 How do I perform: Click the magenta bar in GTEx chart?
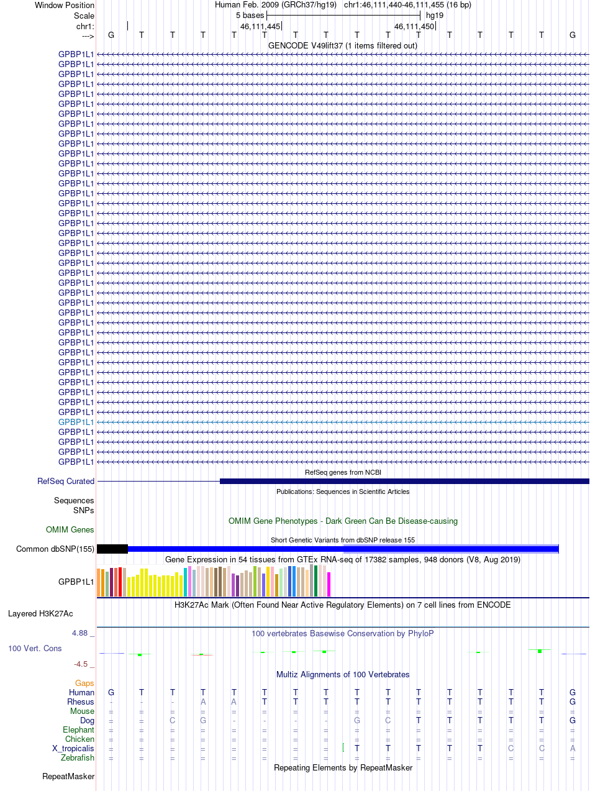[x=329, y=584]
